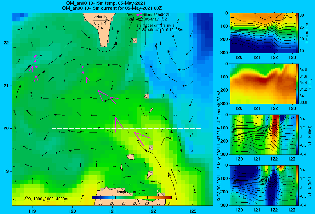The image size is (315, 214).
Task: Click the main map temperature color bar
Action: [x=132, y=198]
